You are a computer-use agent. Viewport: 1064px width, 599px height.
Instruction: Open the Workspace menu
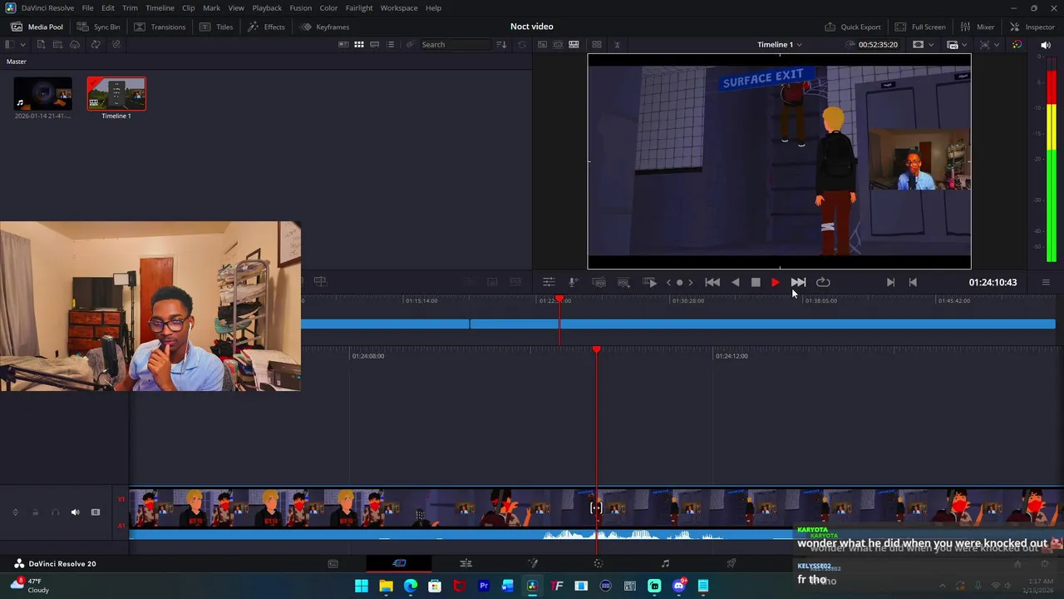click(399, 7)
